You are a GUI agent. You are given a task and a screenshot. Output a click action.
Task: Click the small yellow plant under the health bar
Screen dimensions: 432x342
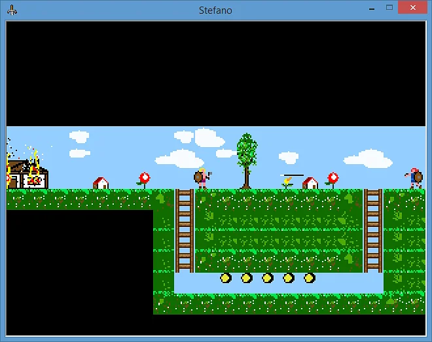tap(287, 183)
